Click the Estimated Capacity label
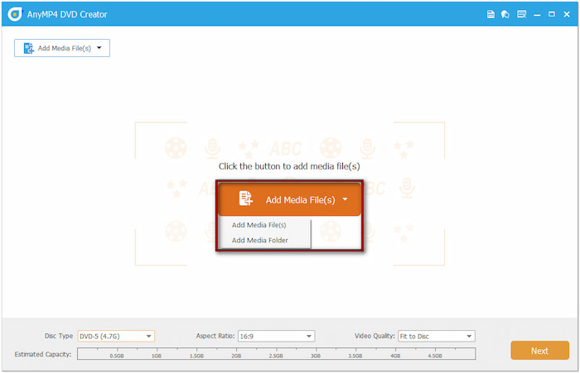The height and width of the screenshot is (373, 580). point(43,354)
